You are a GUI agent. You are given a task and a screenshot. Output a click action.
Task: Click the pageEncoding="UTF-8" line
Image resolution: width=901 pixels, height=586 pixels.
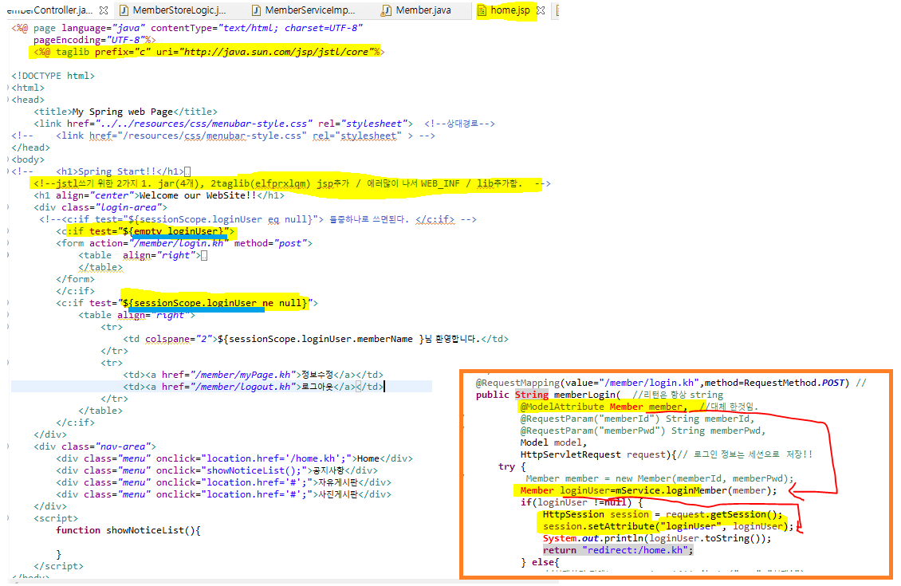click(94, 40)
